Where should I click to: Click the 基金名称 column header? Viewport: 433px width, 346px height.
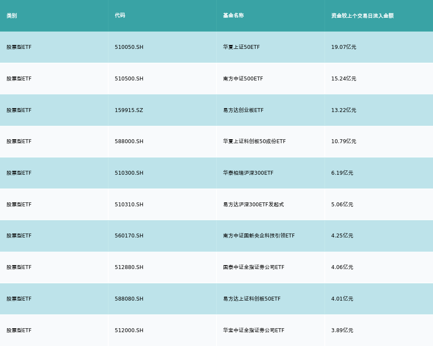(x=233, y=16)
